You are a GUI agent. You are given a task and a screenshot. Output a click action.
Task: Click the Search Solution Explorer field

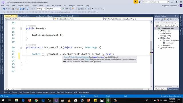166,23
